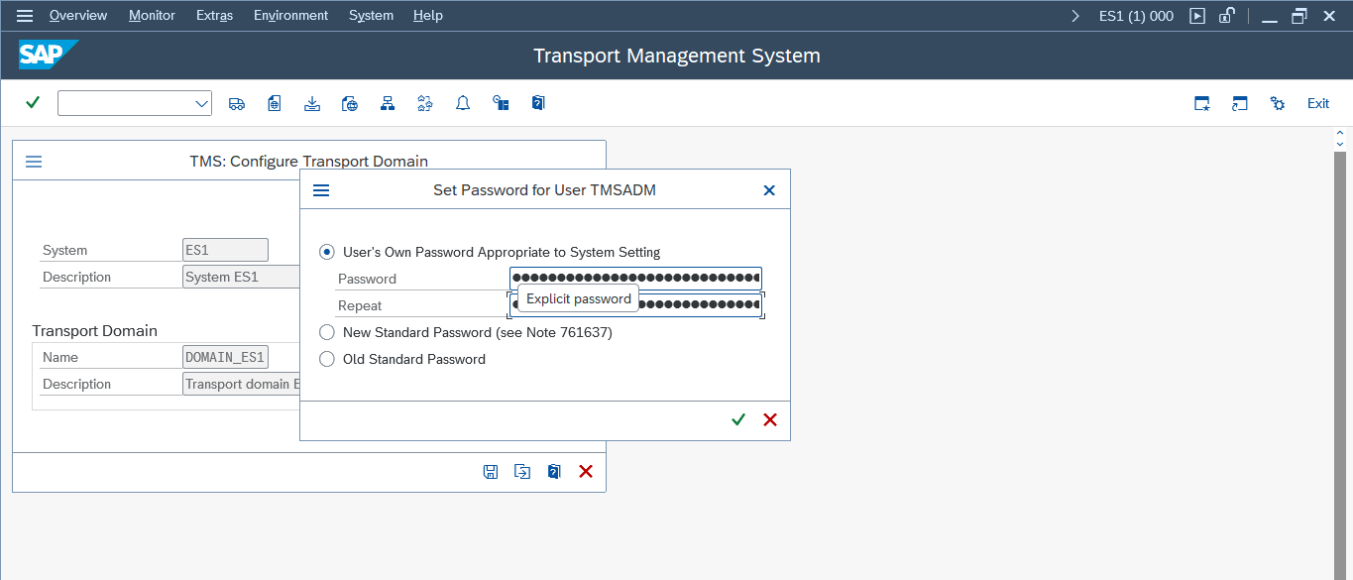Open the alert bell icon

(463, 103)
